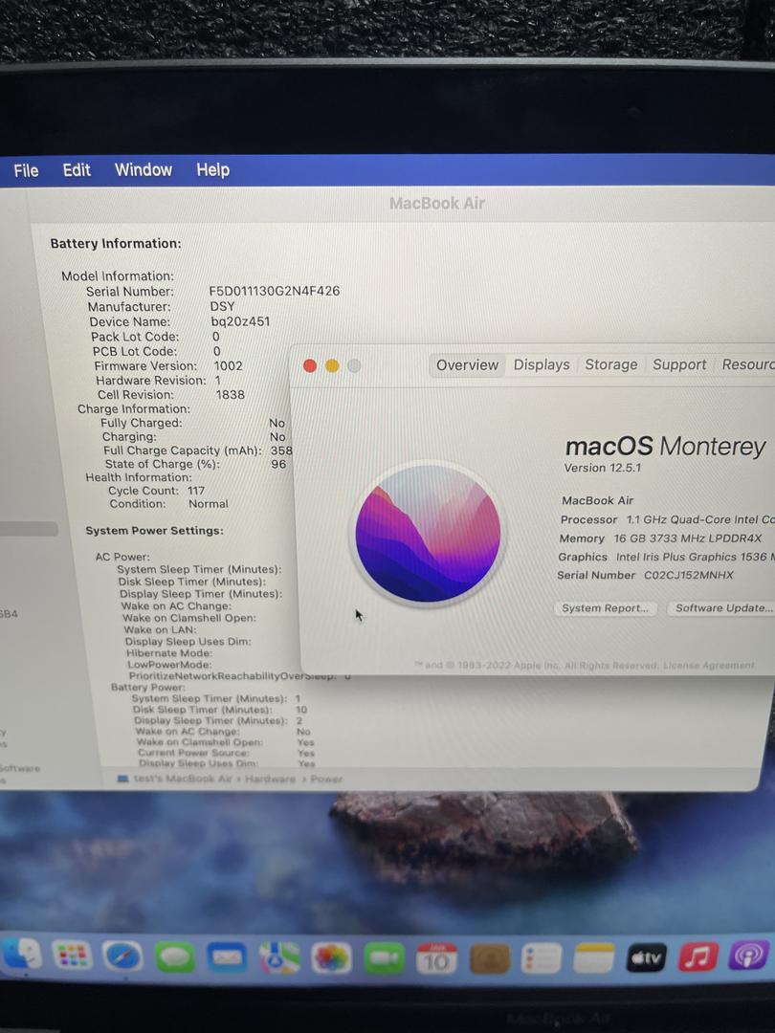Click the Health Information label
The image size is (775, 1033).
pos(139,477)
